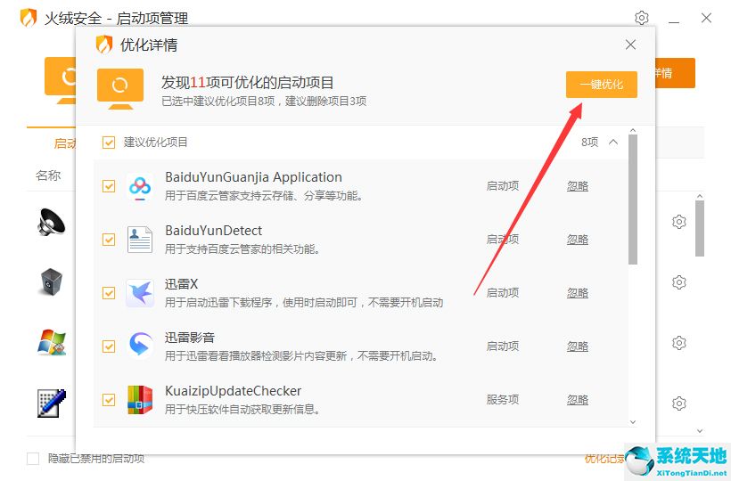This screenshot has height=481, width=731.
Task: Click the 迅雷影音 title text
Action: (190, 338)
